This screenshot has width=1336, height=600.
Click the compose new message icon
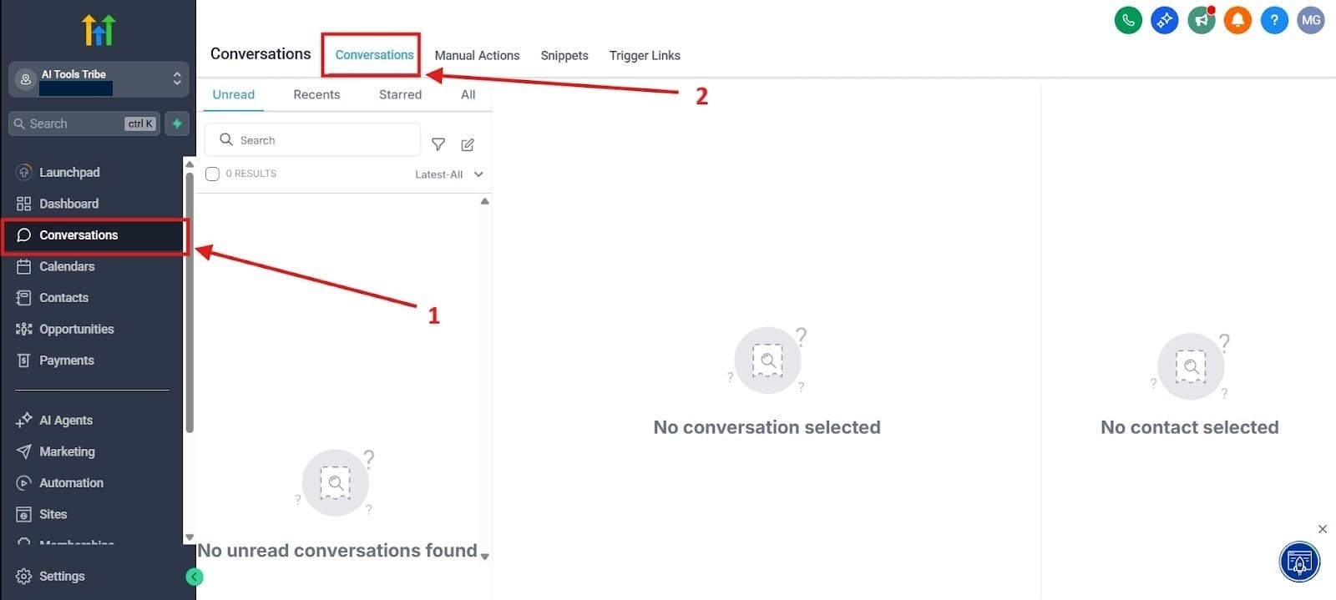[x=468, y=144]
